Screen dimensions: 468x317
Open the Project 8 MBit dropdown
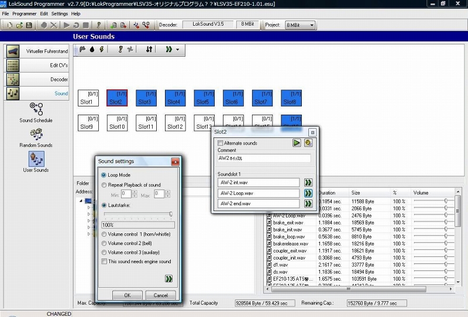pos(300,25)
